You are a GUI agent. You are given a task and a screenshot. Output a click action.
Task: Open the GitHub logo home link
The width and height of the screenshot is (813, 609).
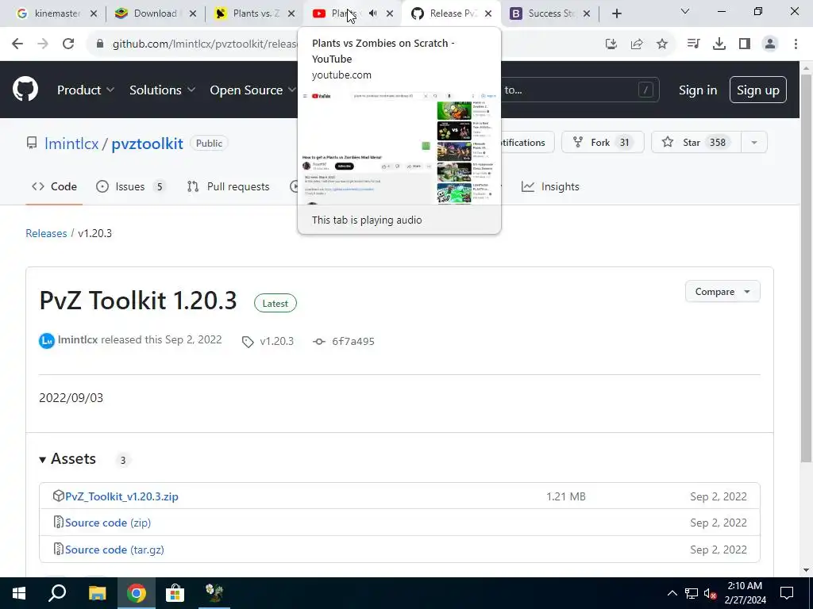tap(25, 89)
